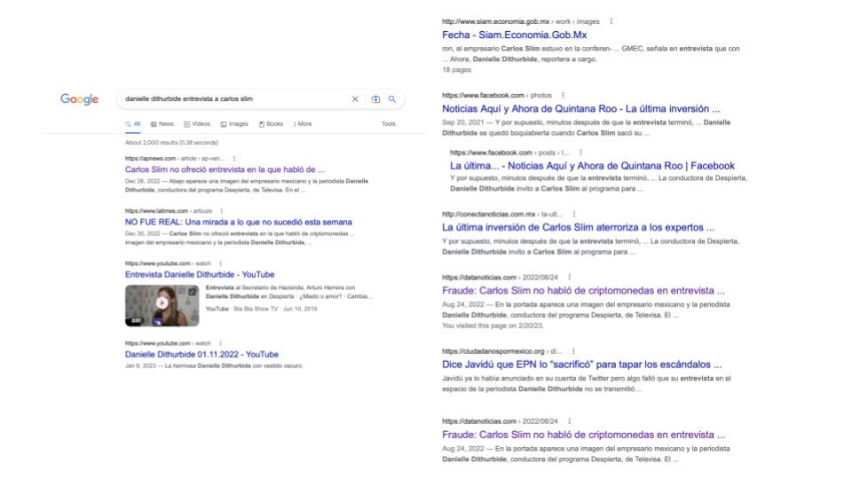Select the All tab
The height and width of the screenshot is (479, 852).
pos(133,124)
